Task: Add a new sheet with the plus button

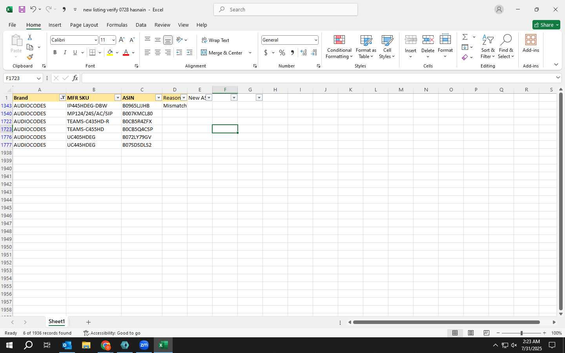Action: (88, 322)
